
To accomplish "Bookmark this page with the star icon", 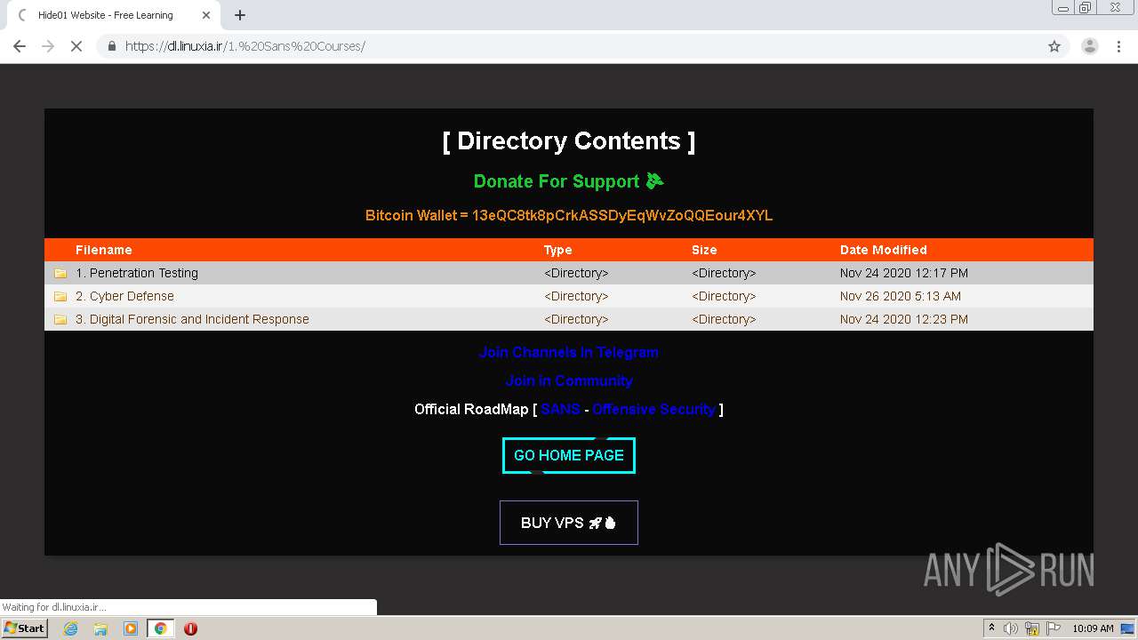I will (1054, 46).
